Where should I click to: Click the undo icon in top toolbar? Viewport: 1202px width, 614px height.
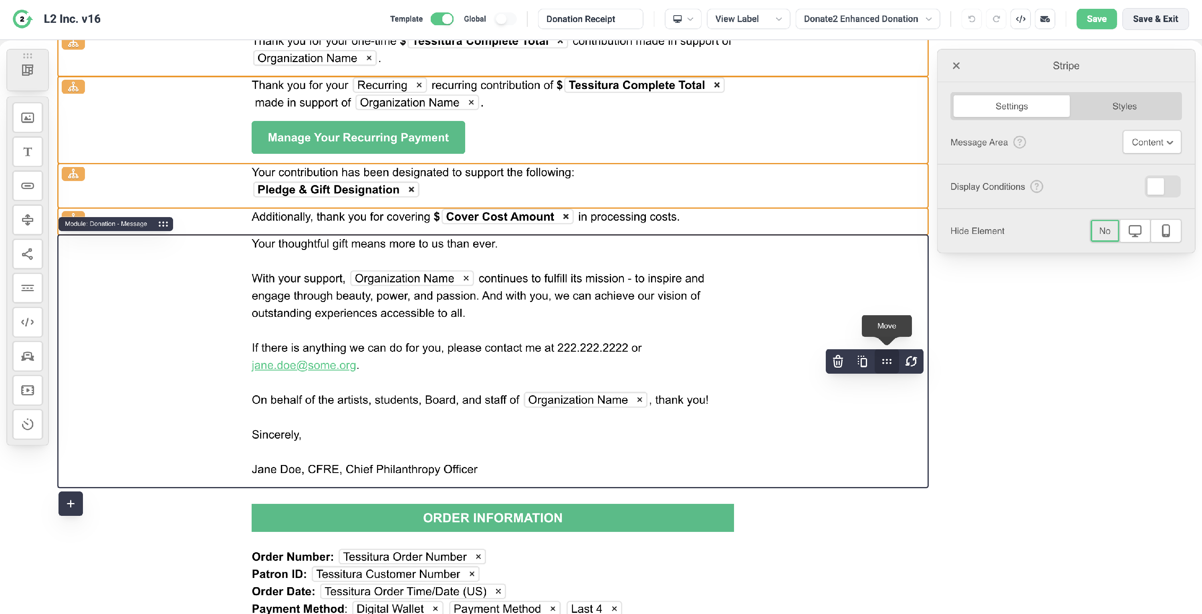(x=972, y=19)
